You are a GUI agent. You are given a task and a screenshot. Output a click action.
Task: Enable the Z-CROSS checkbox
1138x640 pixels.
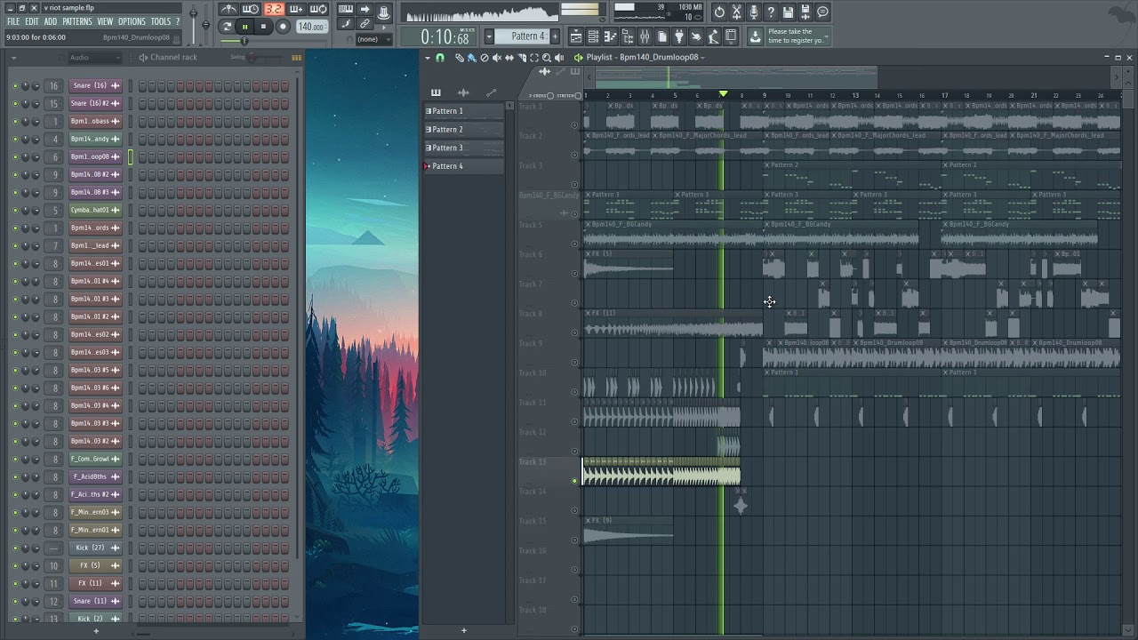(x=551, y=95)
